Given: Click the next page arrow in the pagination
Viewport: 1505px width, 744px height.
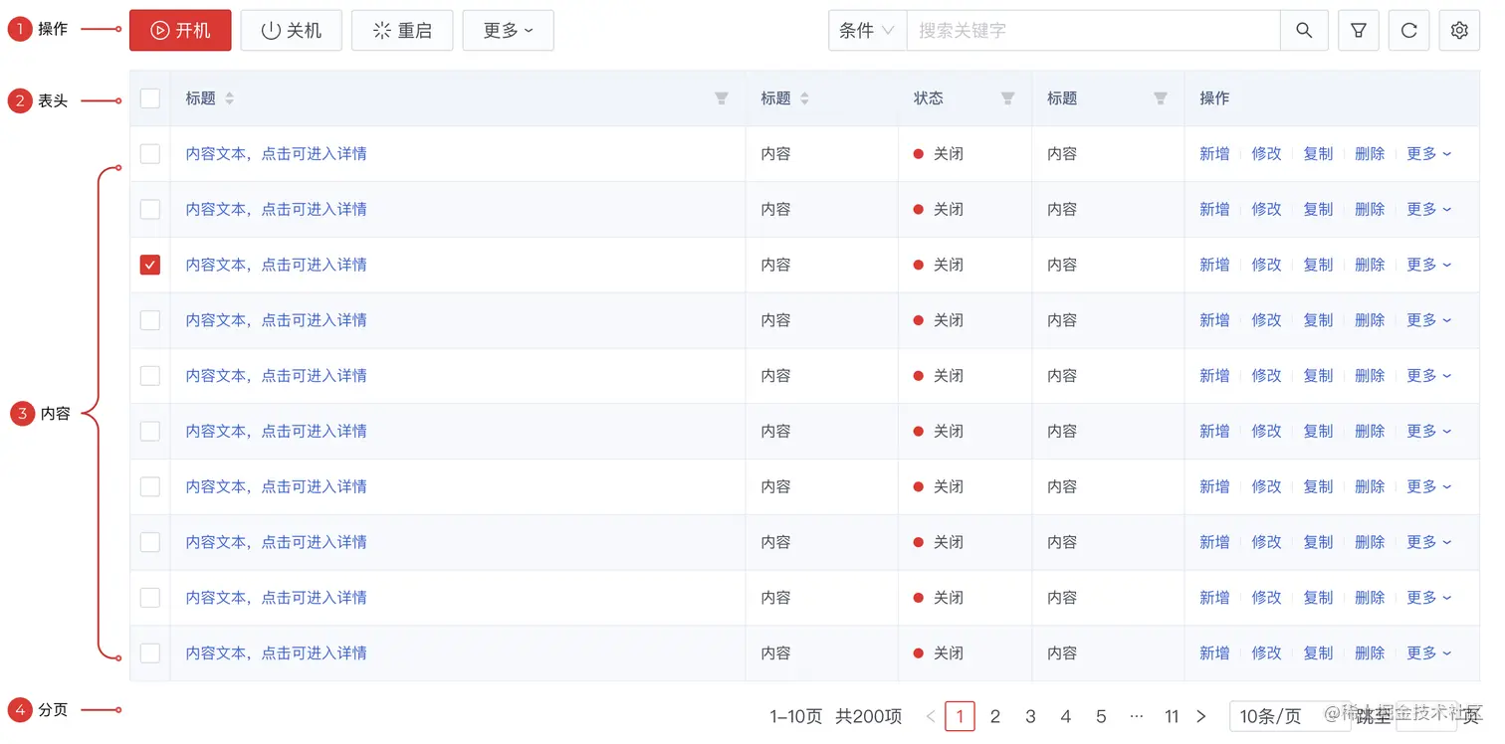Looking at the screenshot, I should (1200, 716).
